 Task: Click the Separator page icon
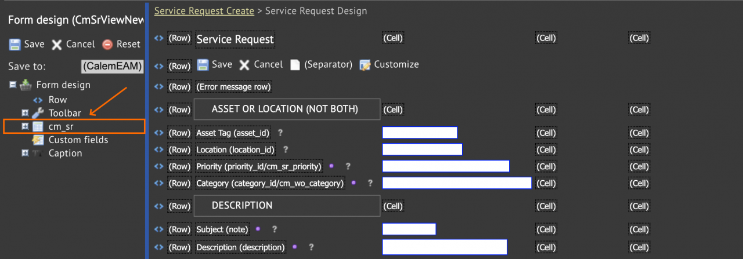[x=295, y=65]
